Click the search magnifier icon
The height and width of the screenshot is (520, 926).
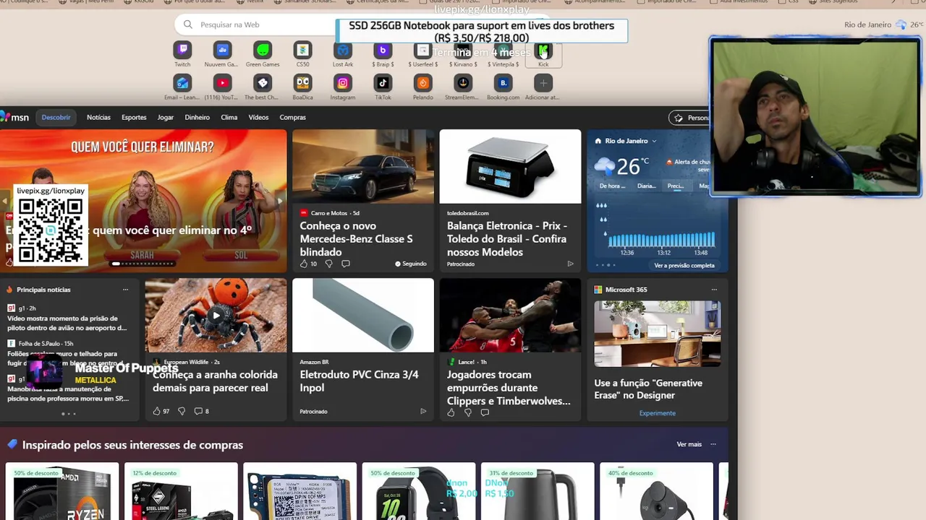[x=188, y=25]
